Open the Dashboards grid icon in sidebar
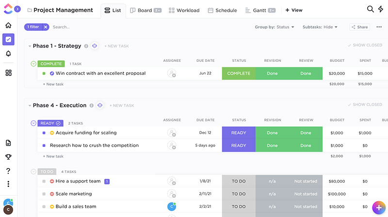This screenshot has width=388, height=217. (x=8, y=73)
